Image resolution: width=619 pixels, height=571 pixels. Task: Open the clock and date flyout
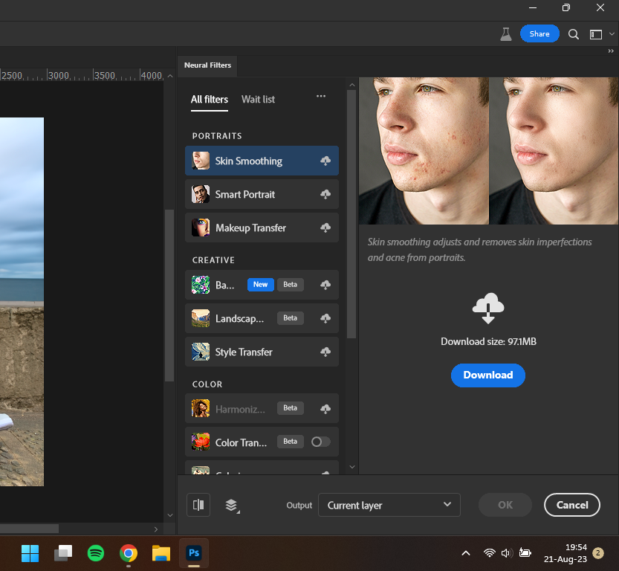565,553
